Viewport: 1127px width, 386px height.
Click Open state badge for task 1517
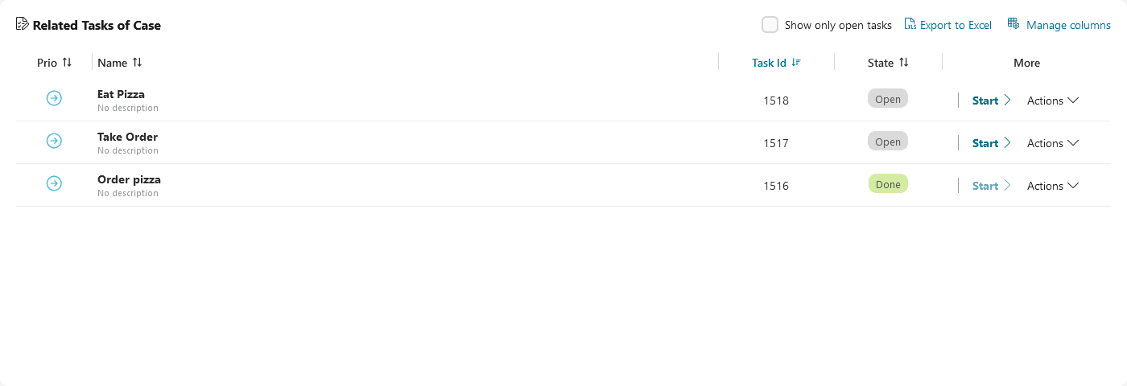(x=888, y=141)
